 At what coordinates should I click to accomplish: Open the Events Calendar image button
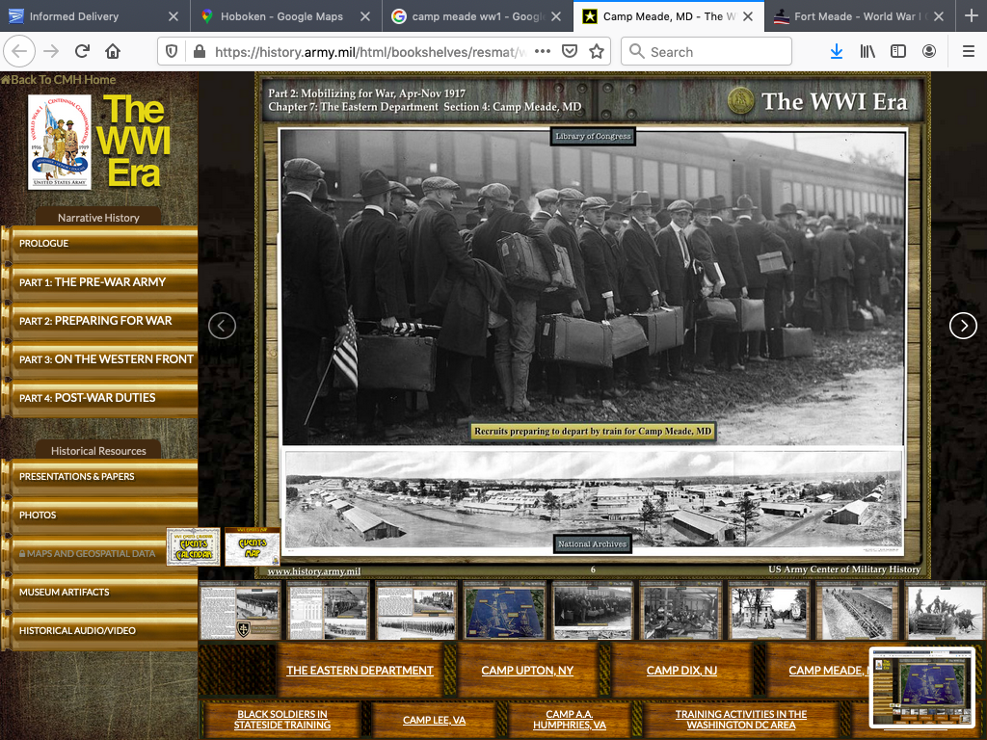[193, 546]
